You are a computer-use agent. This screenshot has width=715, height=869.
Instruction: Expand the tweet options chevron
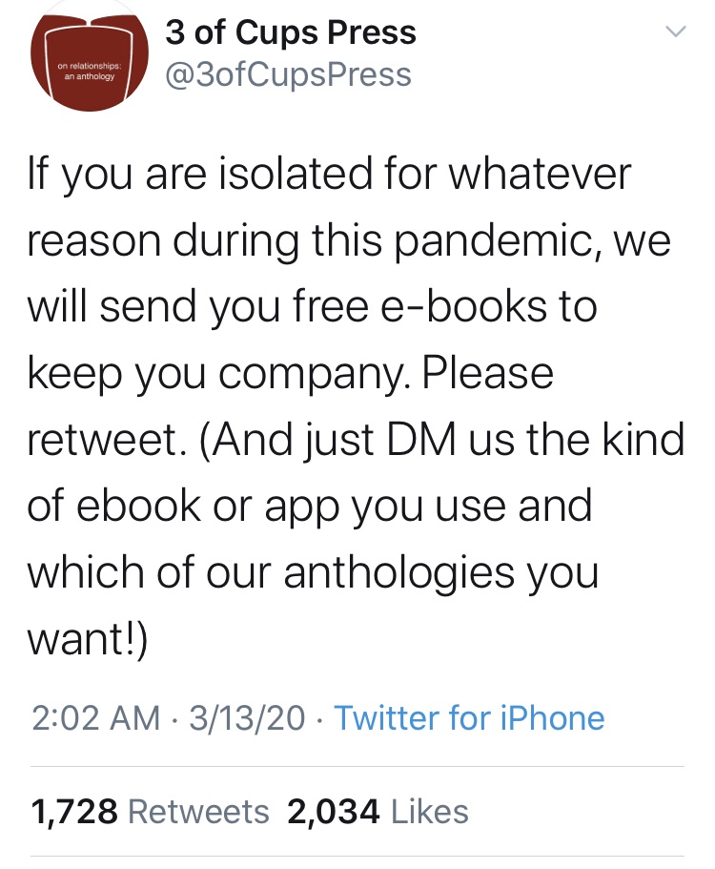coord(674,31)
